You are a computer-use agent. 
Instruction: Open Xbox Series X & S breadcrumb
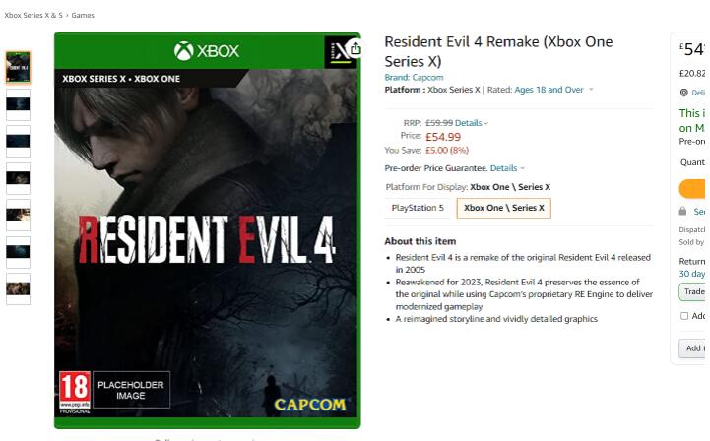pyautogui.click(x=33, y=15)
